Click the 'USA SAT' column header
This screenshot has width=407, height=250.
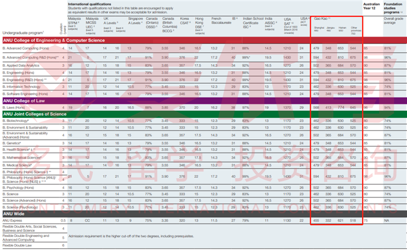click(x=291, y=26)
